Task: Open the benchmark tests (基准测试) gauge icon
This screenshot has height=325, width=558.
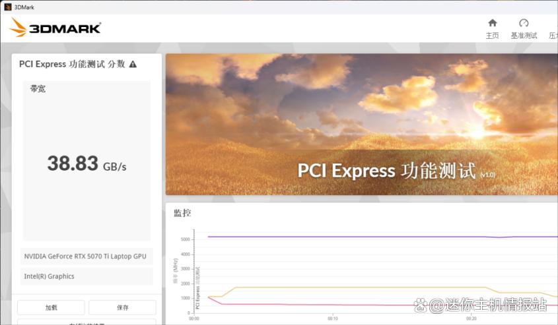Action: tap(524, 23)
